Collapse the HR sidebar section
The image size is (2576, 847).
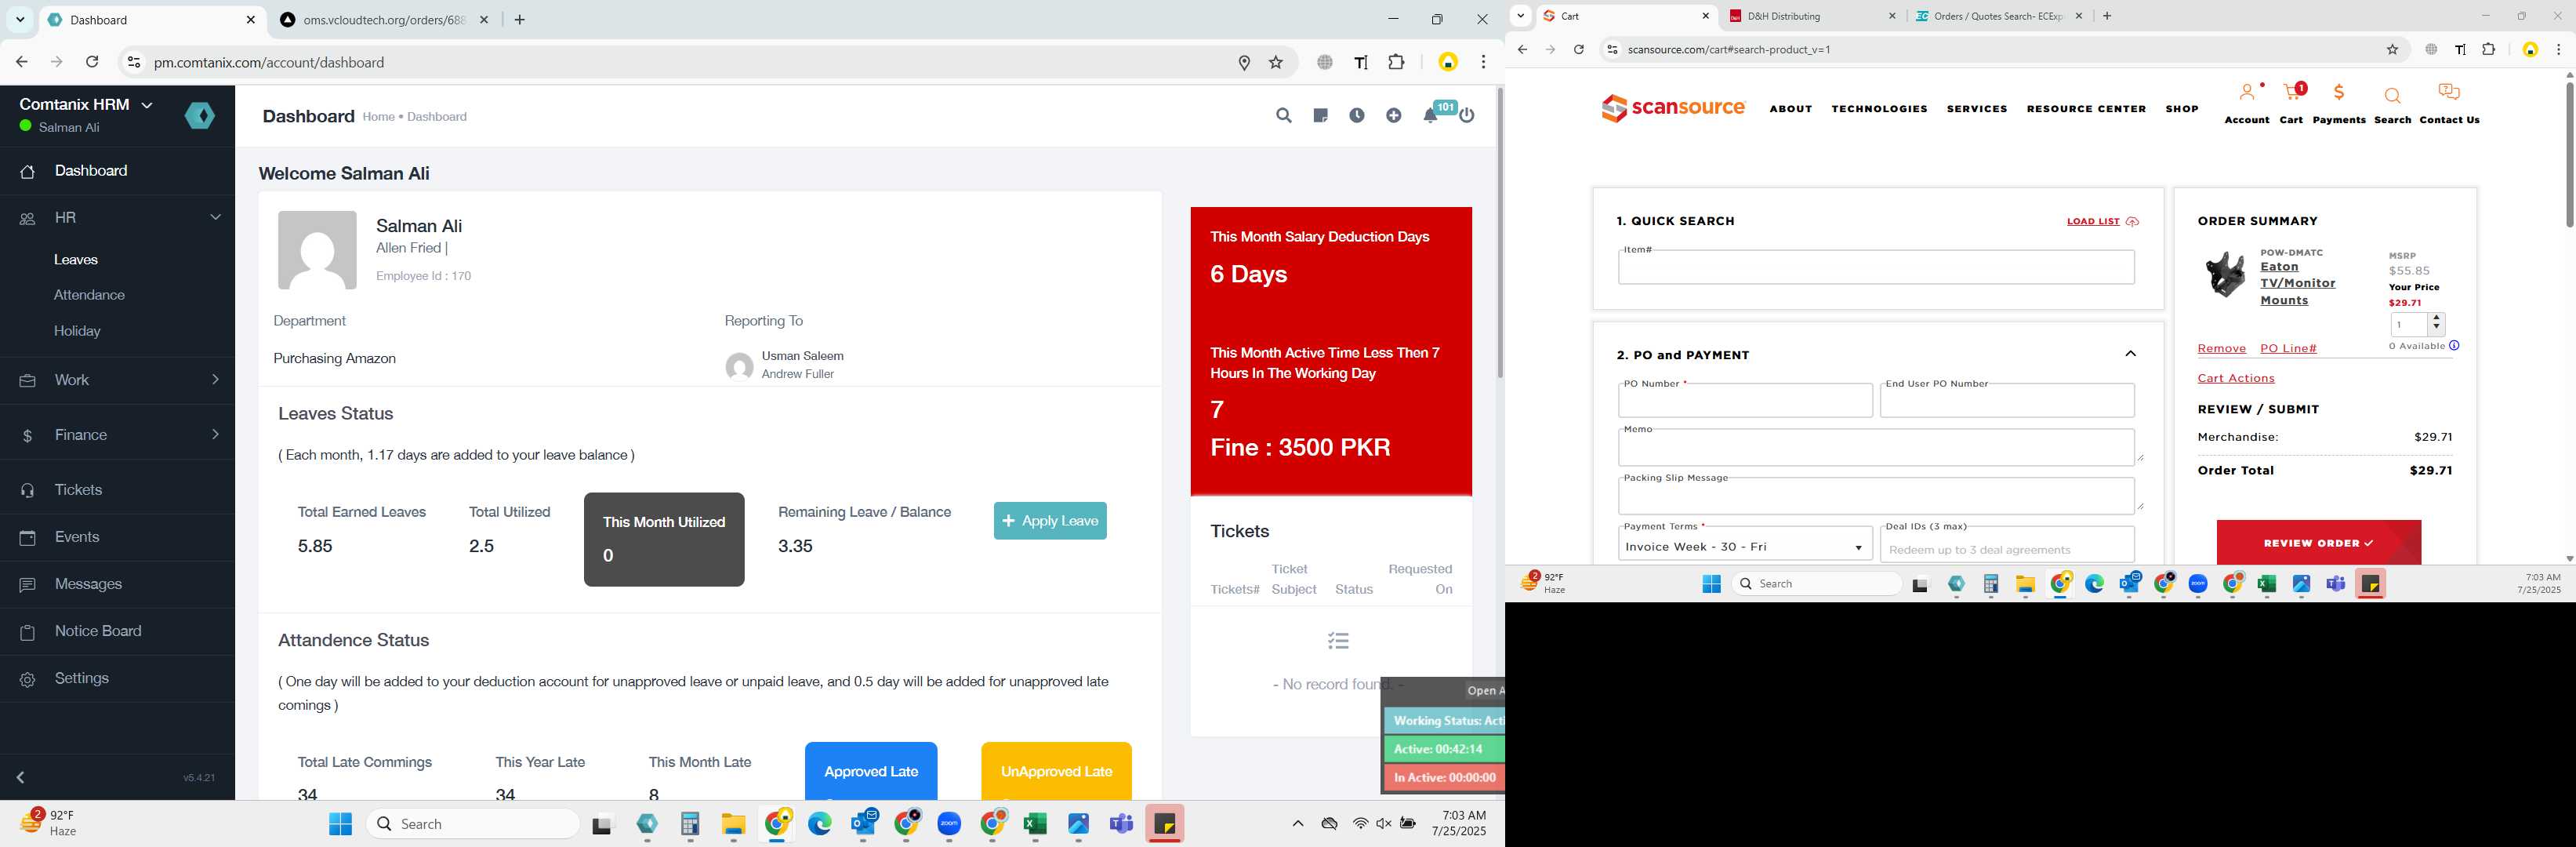tap(215, 217)
